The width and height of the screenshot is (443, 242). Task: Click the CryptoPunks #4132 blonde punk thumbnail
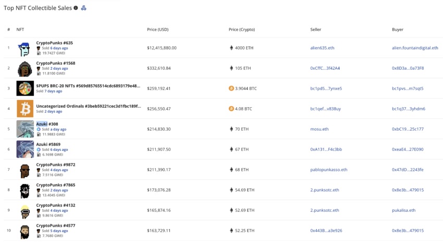coord(25,210)
